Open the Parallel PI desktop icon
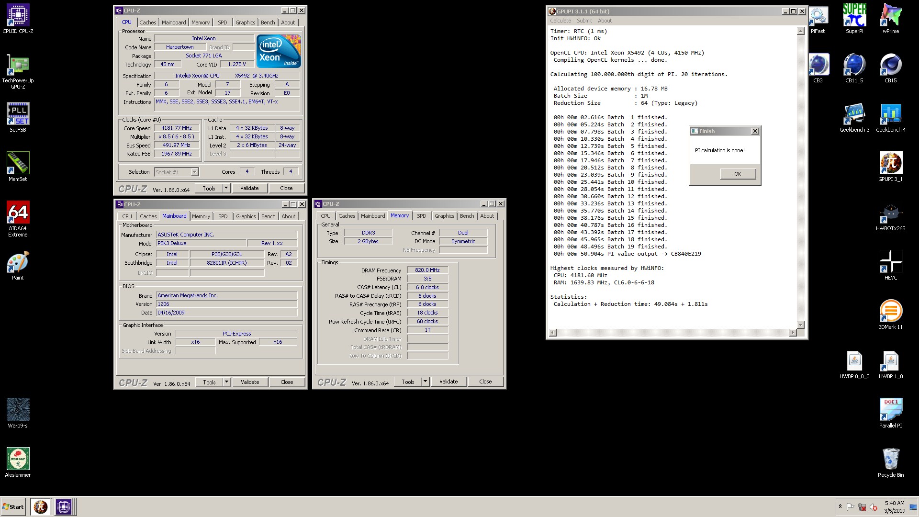919x517 pixels. tap(891, 413)
